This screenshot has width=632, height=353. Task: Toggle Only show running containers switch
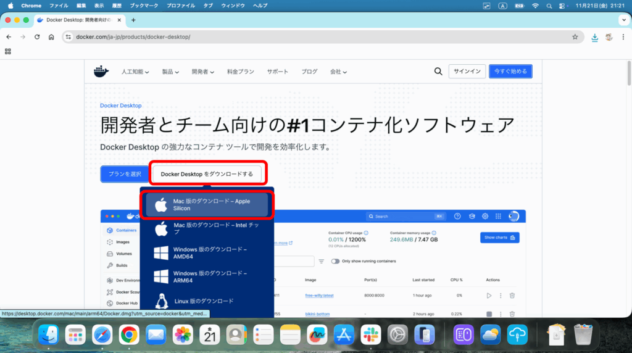tap(335, 261)
